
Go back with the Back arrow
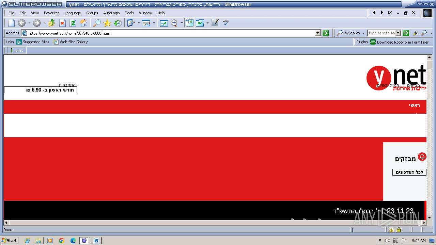[22, 23]
